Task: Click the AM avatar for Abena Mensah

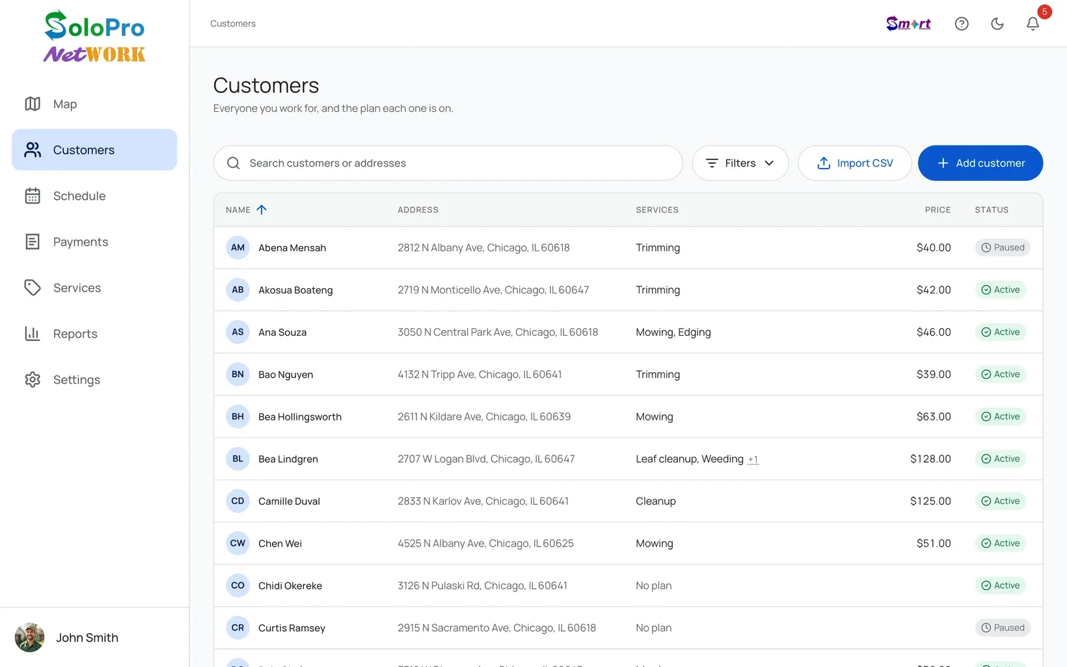Action: click(237, 247)
